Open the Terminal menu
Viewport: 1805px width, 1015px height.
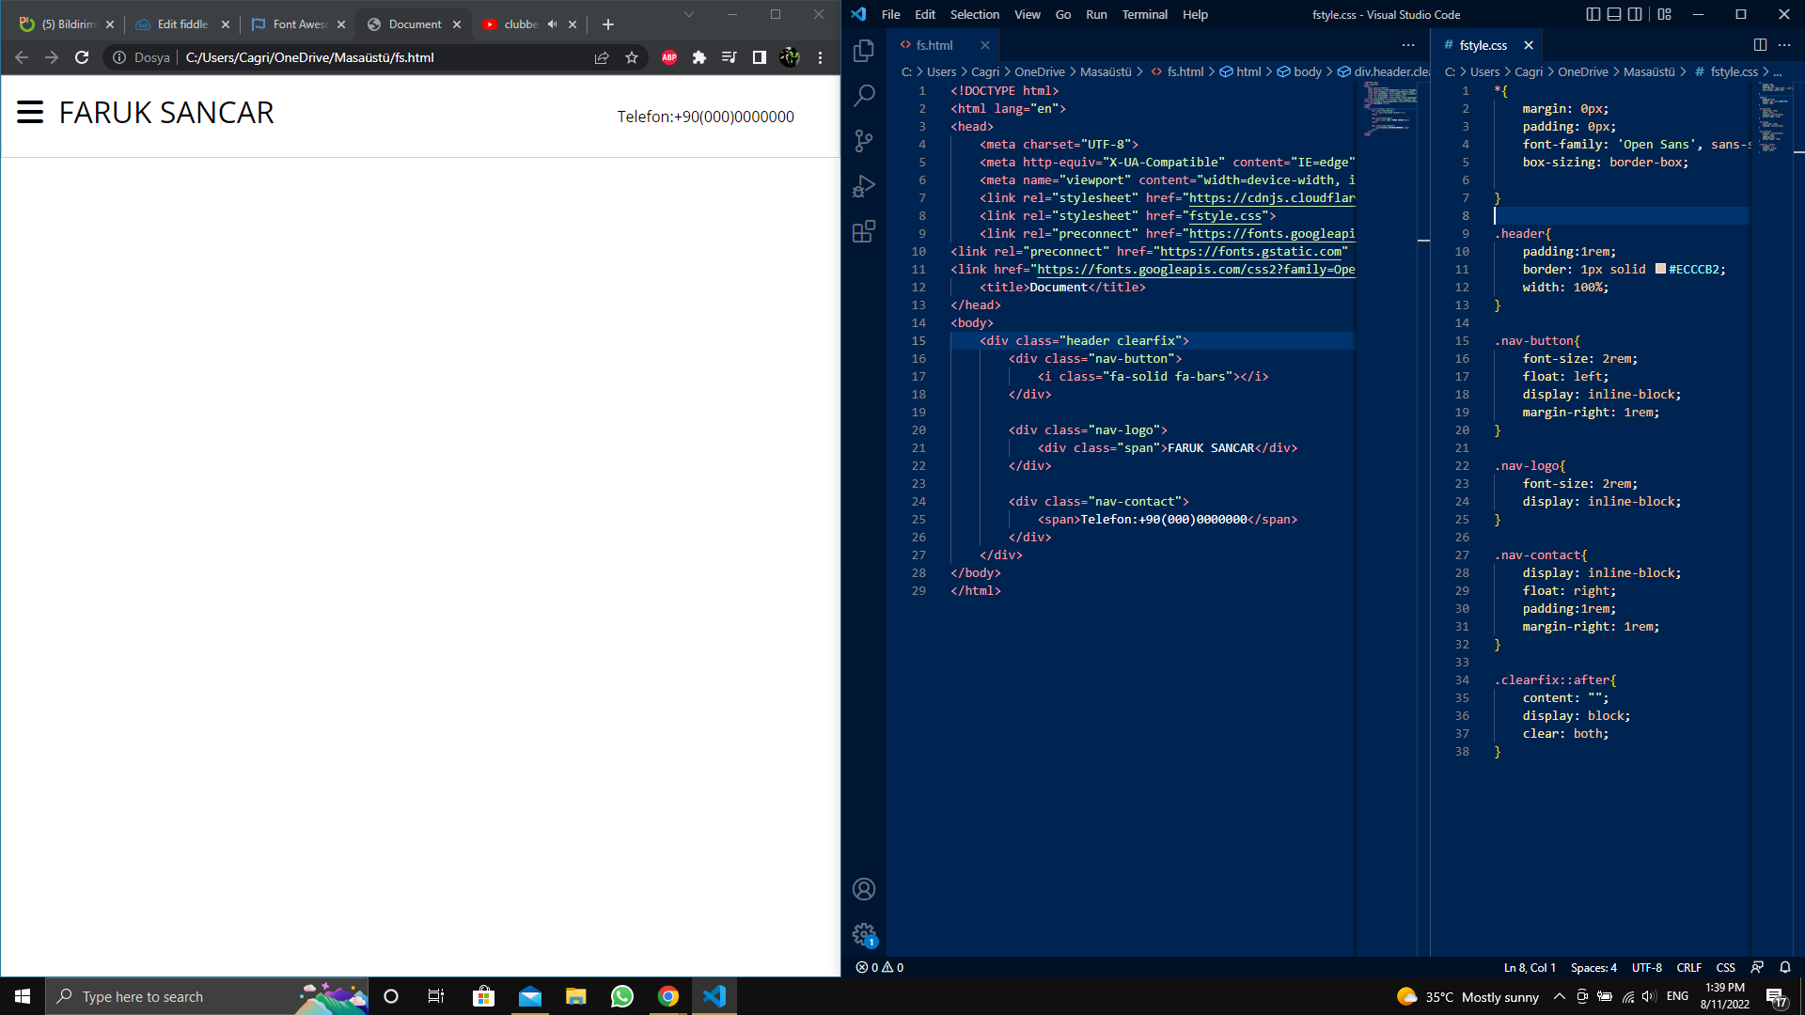1143,14
